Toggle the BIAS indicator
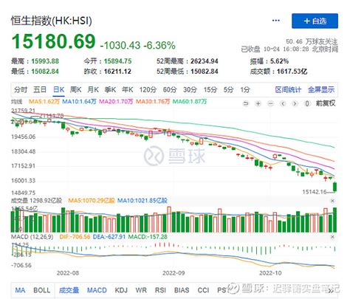 click(182, 290)
